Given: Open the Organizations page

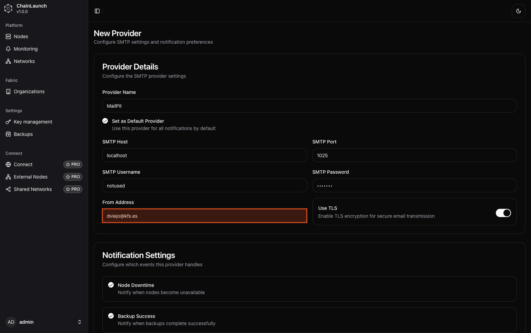Looking at the screenshot, I should coord(29,92).
